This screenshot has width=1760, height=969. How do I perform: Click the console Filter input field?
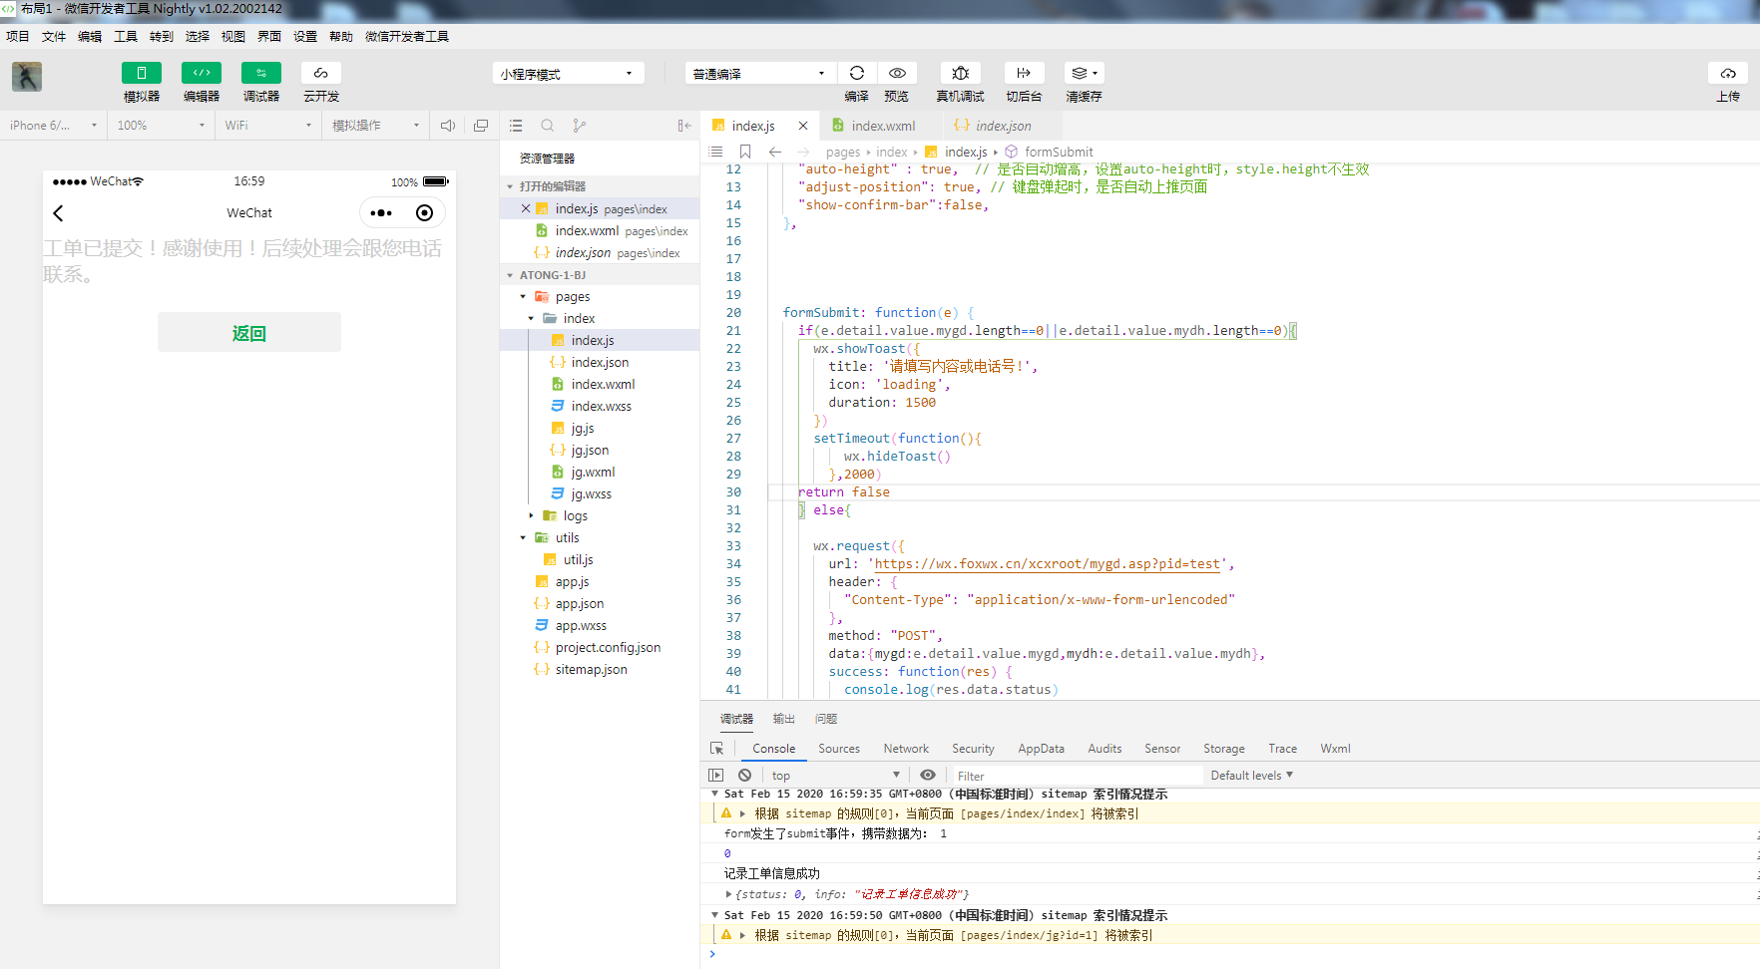point(1077,776)
